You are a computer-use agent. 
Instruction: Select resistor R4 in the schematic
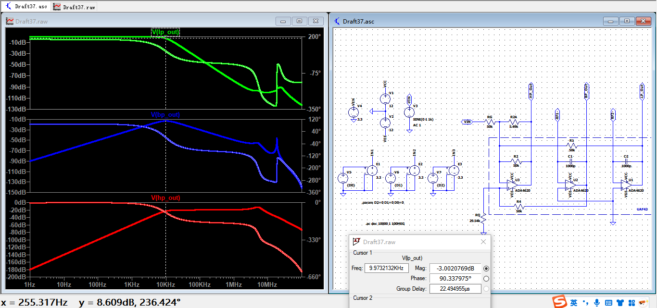click(518, 207)
